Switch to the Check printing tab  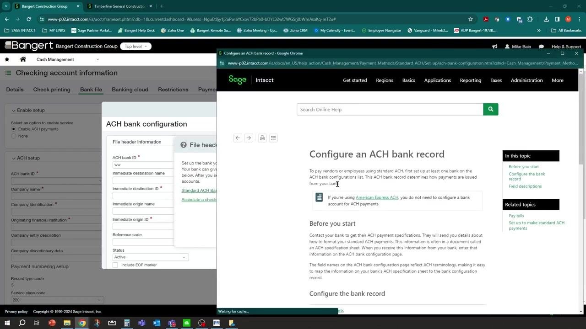(52, 90)
